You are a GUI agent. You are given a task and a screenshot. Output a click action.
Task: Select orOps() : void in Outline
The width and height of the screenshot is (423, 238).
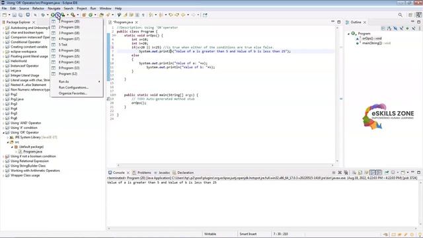(372, 38)
